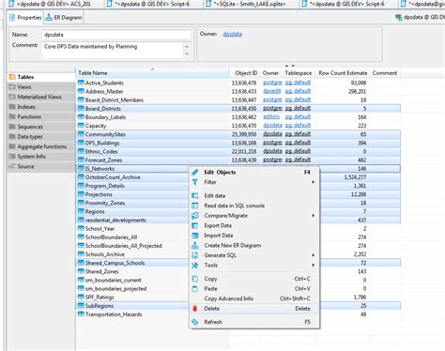Expand the Filter submenu arrow

(313, 182)
